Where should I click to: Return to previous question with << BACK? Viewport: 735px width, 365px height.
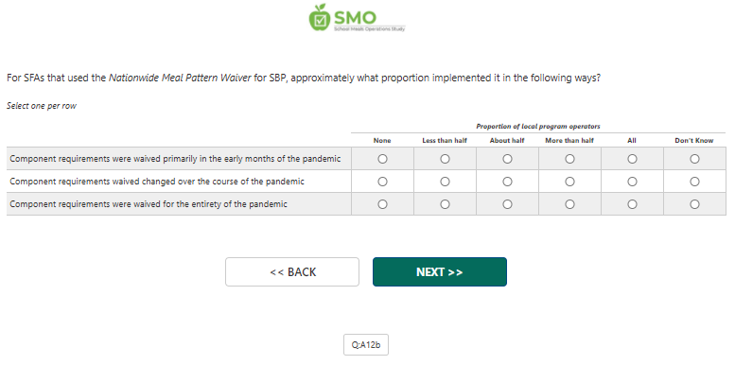292,271
